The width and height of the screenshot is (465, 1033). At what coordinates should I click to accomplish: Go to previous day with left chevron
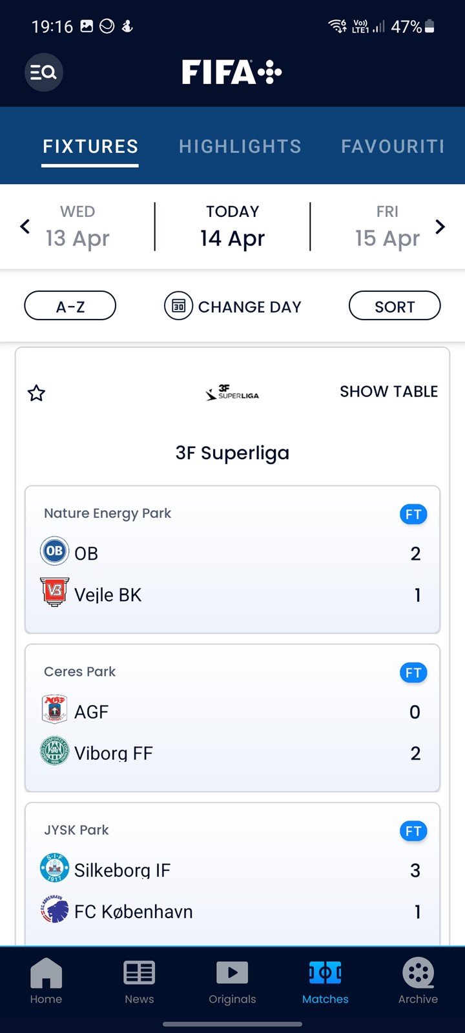tap(25, 227)
